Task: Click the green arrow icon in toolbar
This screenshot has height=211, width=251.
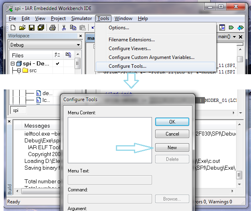Action: point(231,28)
